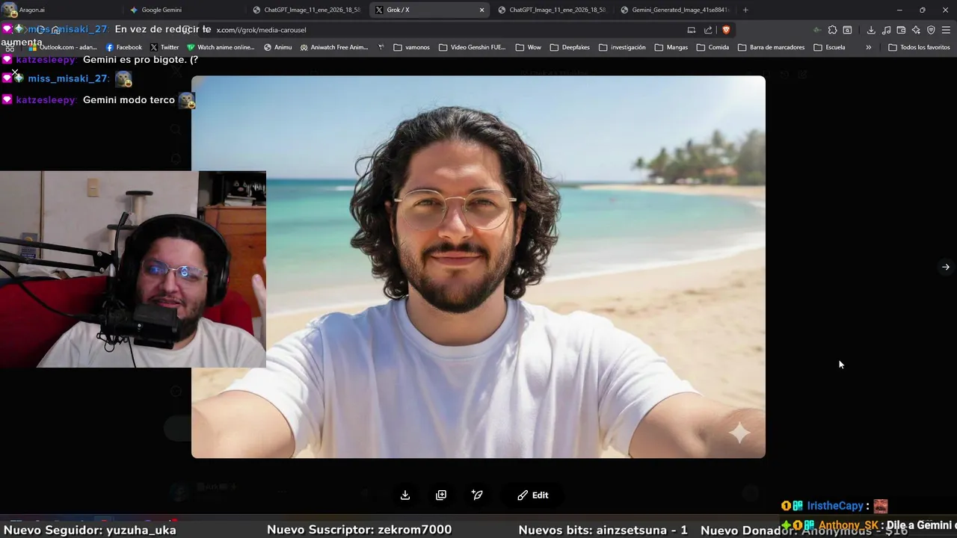Click 'Nuevo Suscriptor: zekrom7000' ticker text
957x538 pixels.
coord(359,530)
